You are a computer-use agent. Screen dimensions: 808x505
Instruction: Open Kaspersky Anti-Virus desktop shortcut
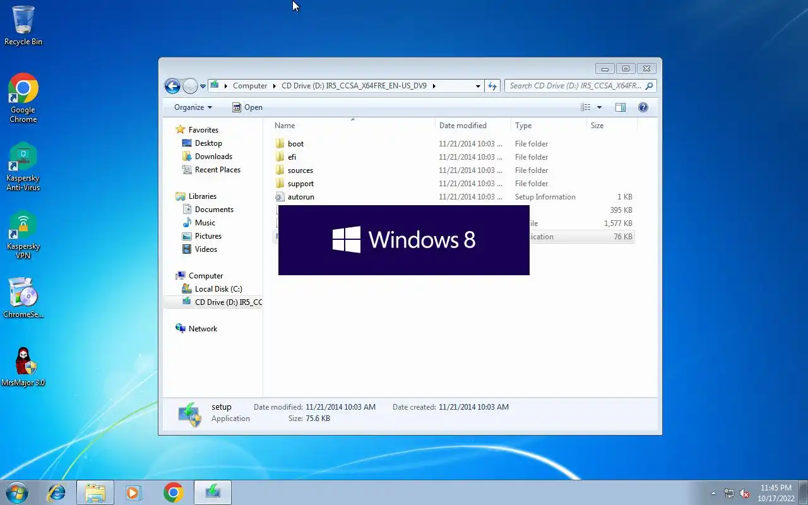tap(23, 167)
